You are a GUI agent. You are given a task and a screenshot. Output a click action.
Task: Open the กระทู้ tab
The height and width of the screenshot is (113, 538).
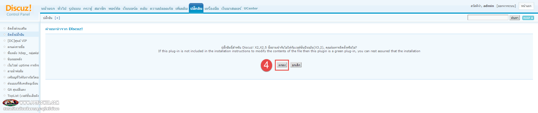point(88,9)
